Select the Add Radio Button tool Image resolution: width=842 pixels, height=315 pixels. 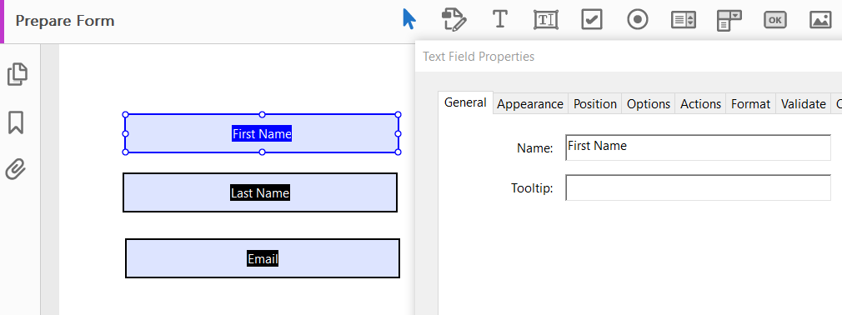pos(638,19)
